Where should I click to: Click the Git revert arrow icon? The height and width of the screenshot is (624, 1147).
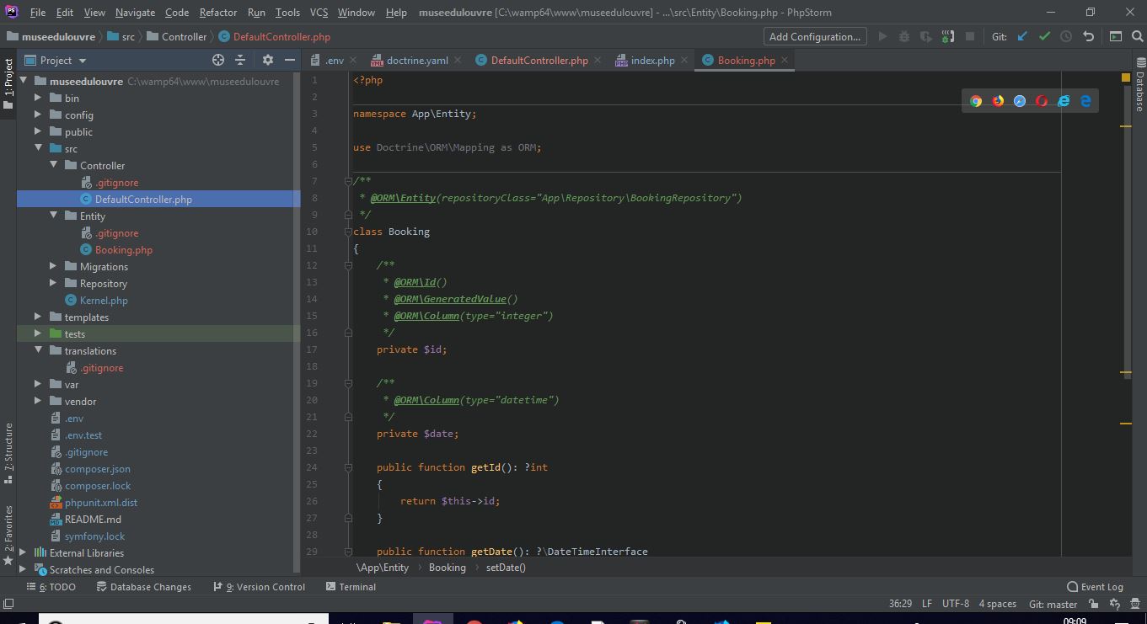pyautogui.click(x=1088, y=36)
